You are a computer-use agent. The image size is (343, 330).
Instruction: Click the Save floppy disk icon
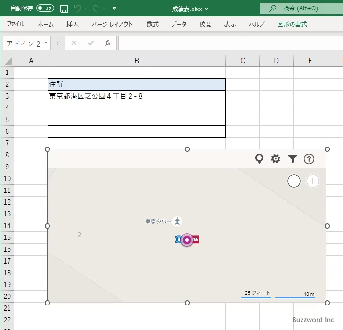pos(64,9)
